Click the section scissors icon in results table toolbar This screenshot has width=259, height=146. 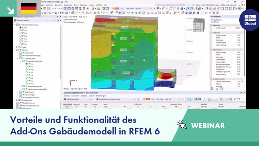204,99
